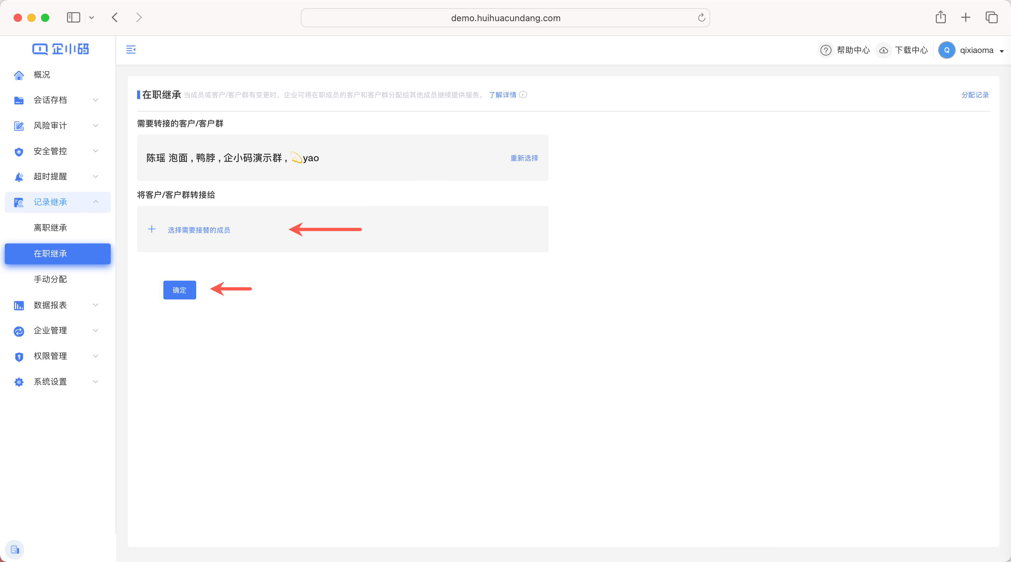
Task: Click the selected customers text 陈瑶 泡面
Action: (x=167, y=158)
